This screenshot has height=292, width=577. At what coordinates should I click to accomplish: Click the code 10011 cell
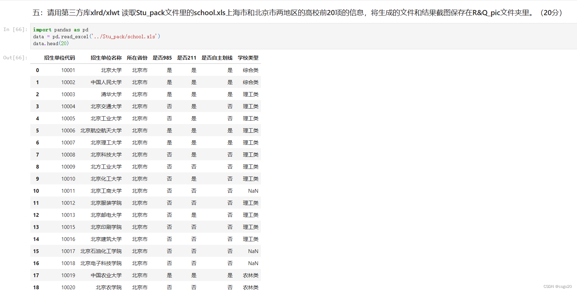[68, 191]
